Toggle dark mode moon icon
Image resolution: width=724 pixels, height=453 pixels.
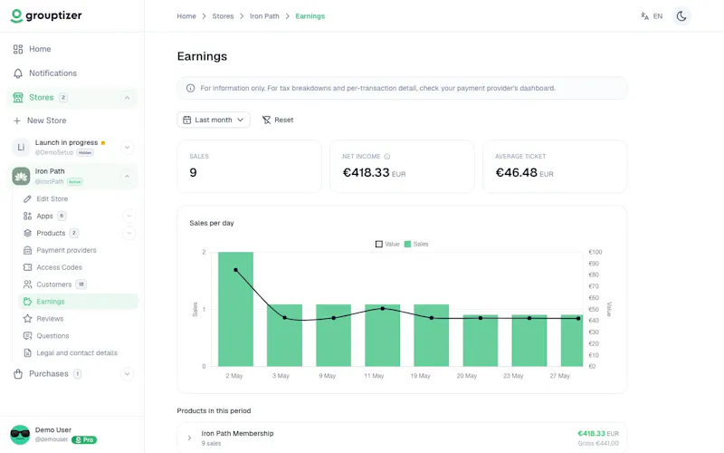point(681,16)
